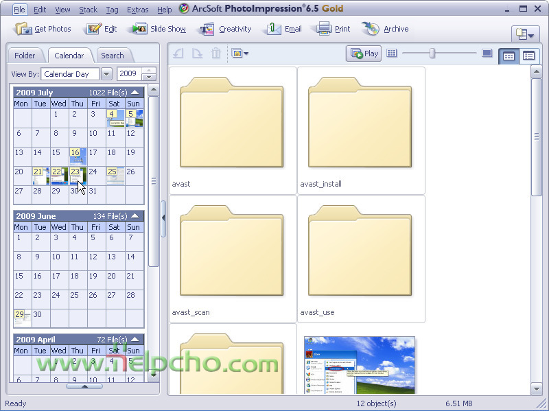Rotate selected photo clockwise
Image resolution: width=549 pixels, height=411 pixels.
[197, 54]
